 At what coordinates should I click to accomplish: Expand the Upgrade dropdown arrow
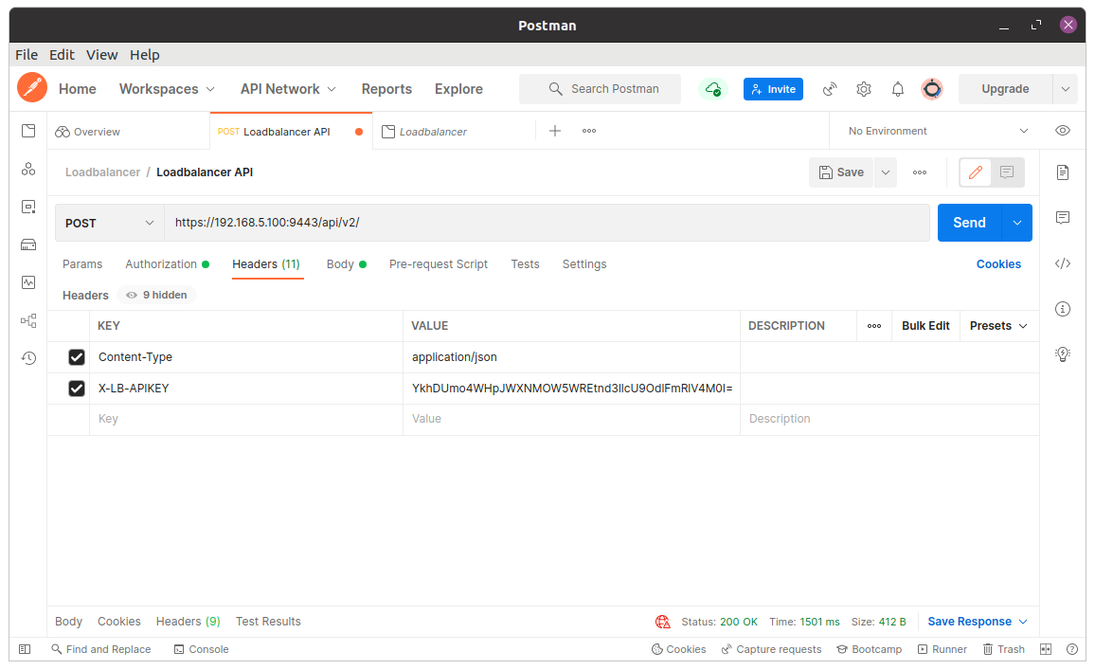1065,89
